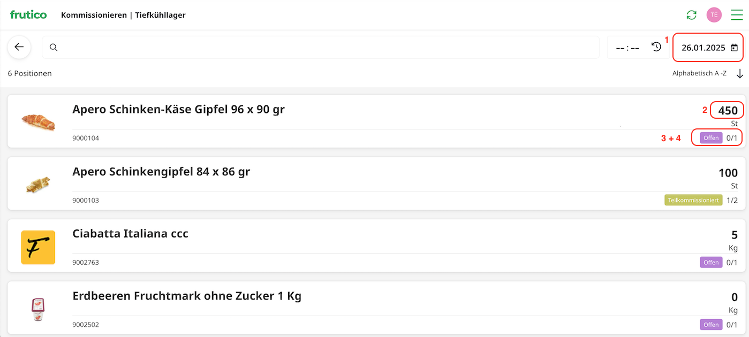
Task: Click into the search input field
Action: (321, 47)
